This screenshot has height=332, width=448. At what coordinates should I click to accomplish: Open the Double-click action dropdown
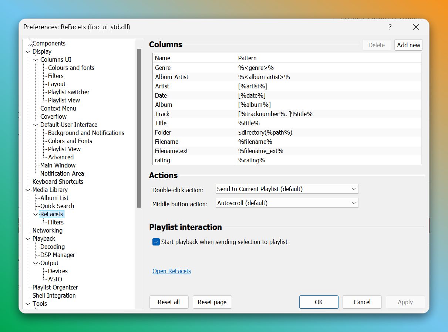[287, 189]
